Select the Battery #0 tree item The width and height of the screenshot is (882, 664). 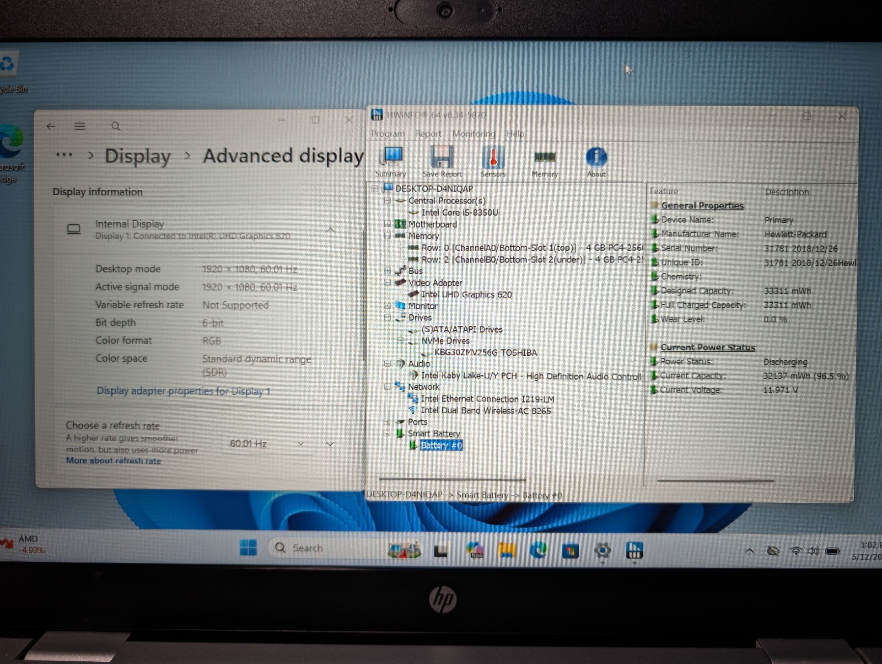441,445
